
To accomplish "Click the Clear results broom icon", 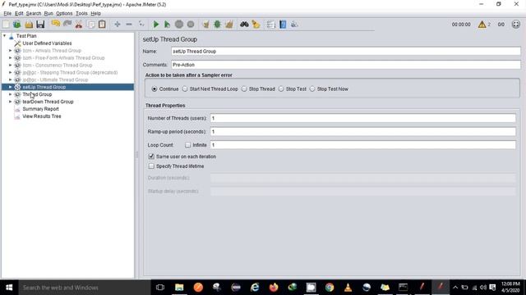I will pyautogui.click(x=206, y=24).
